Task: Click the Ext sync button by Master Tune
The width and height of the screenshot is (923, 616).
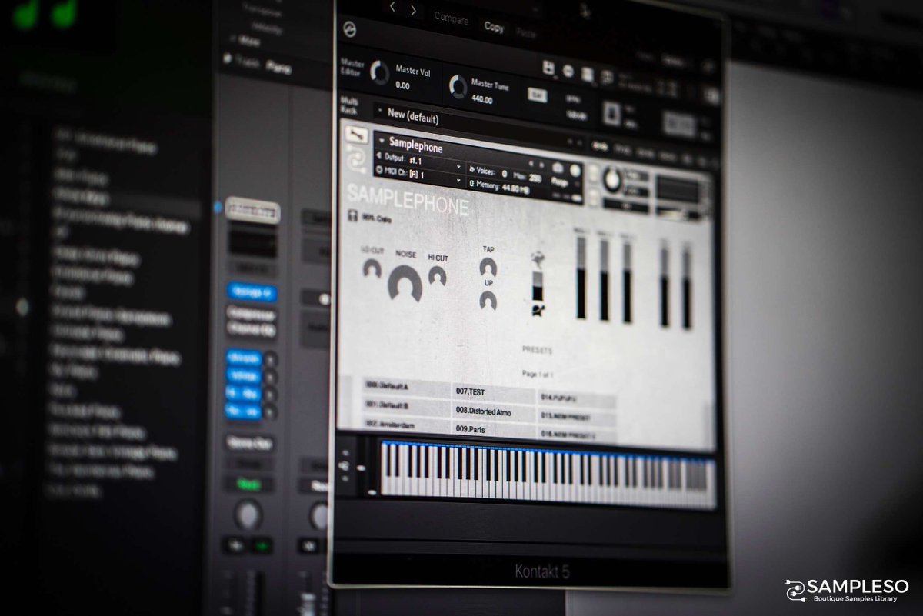Action: [538, 95]
